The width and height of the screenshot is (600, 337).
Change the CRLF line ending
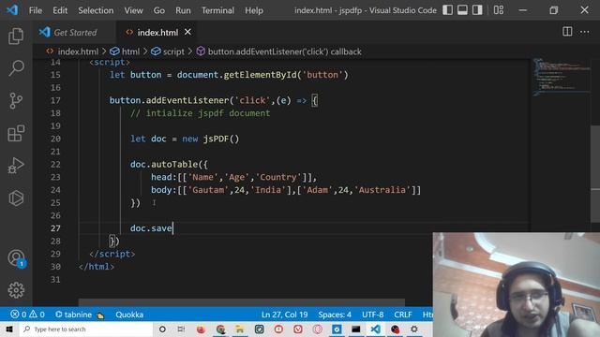pos(403,315)
